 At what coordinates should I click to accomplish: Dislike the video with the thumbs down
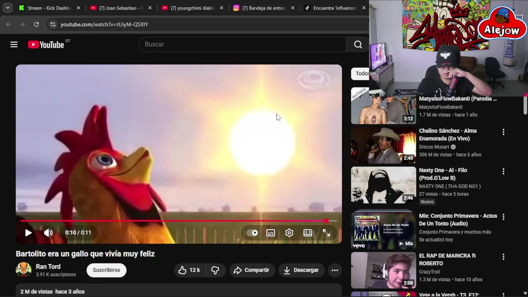click(215, 270)
